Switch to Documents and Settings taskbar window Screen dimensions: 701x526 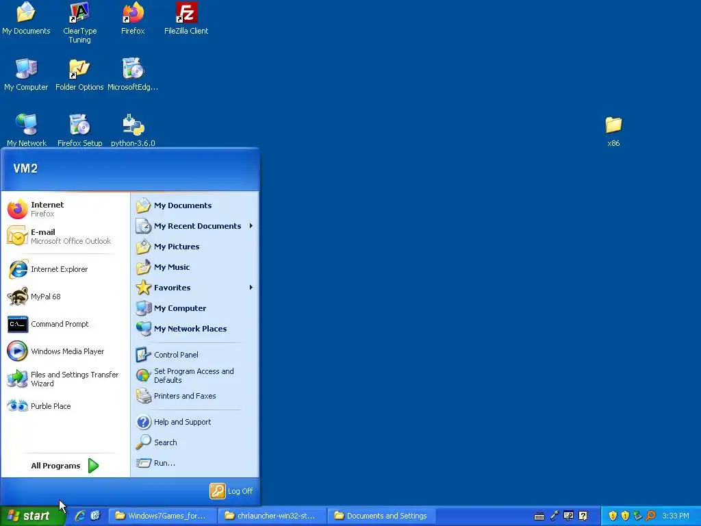click(x=382, y=516)
